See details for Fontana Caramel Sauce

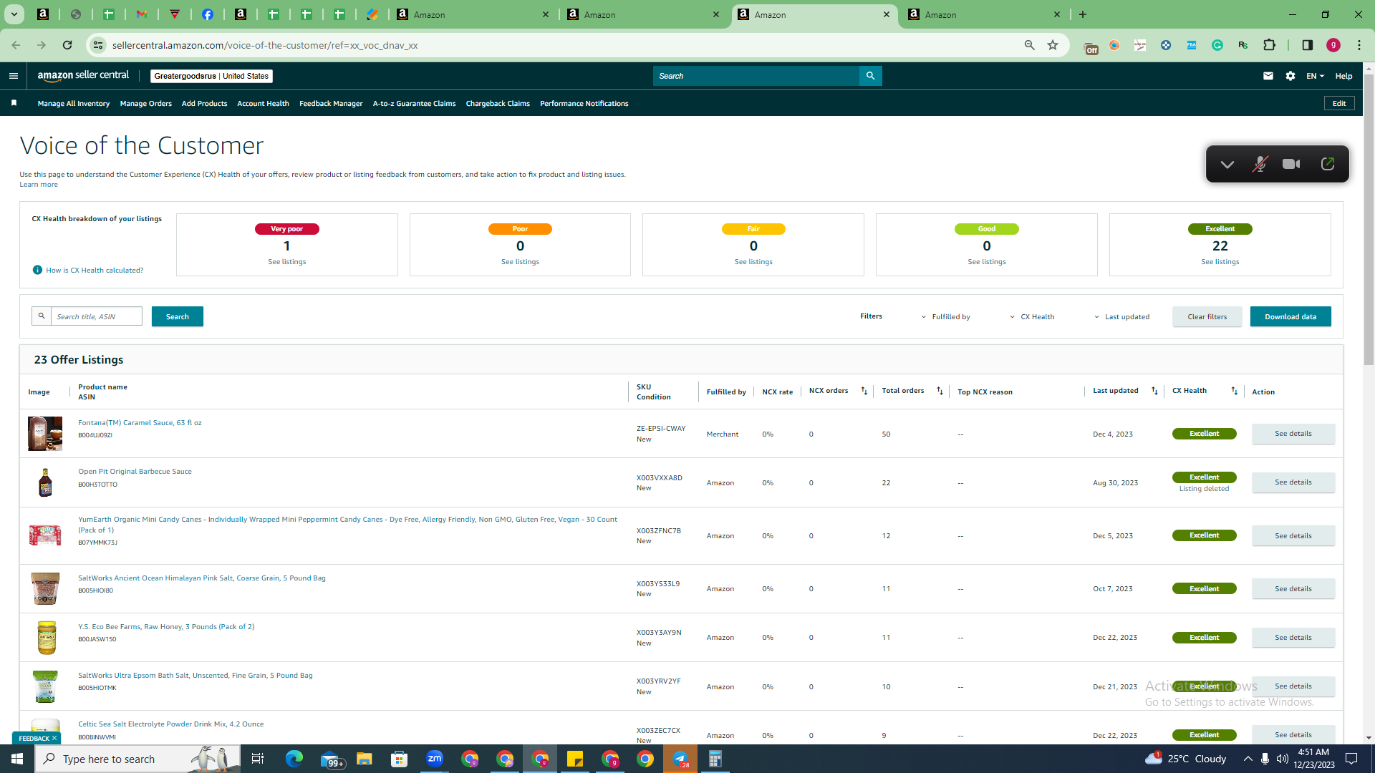[1293, 434]
